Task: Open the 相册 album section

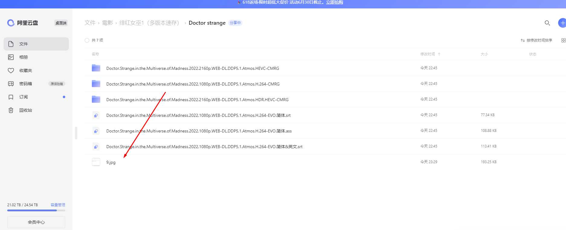Action: click(36, 57)
